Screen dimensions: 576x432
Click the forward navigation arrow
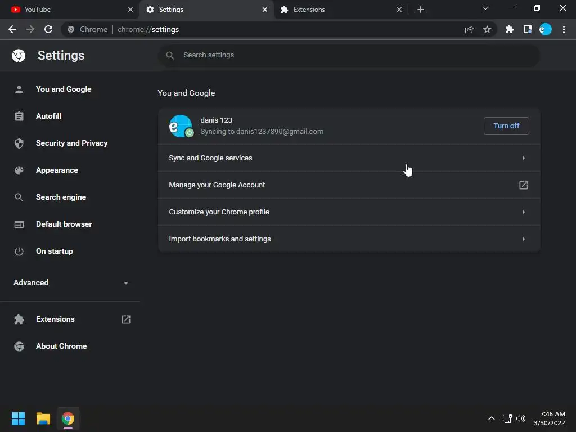coord(30,29)
